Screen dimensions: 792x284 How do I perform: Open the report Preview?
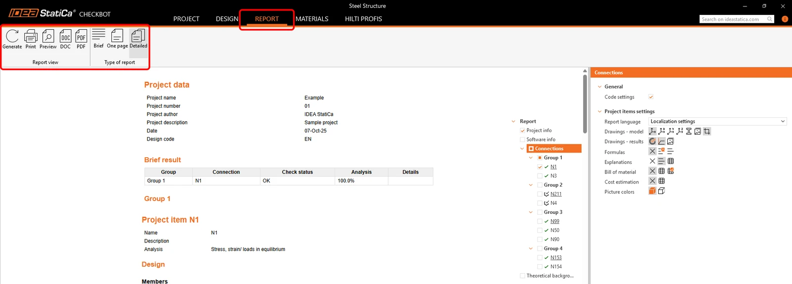(48, 39)
